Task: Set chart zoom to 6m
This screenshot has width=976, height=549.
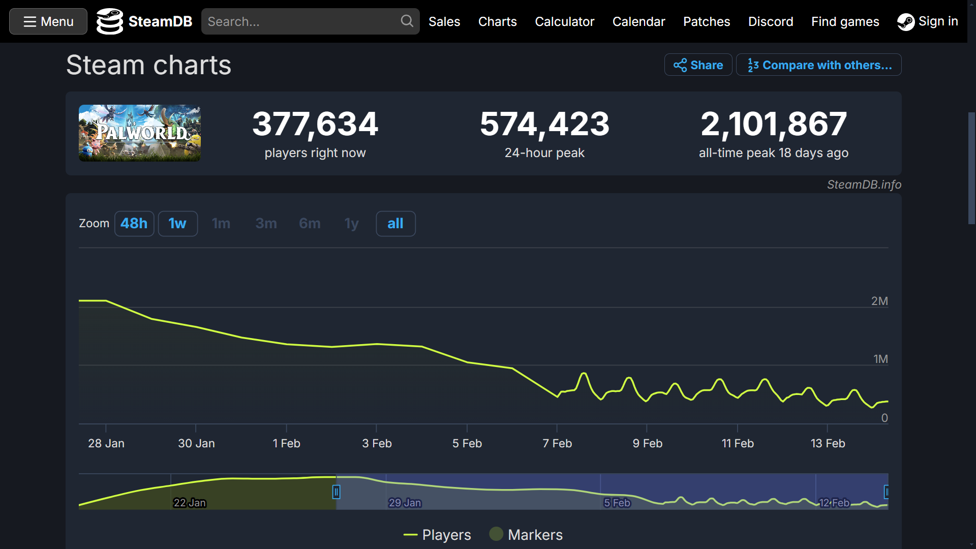Action: (x=310, y=224)
